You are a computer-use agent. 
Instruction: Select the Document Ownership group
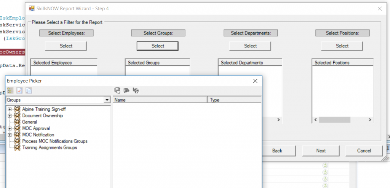point(43,115)
